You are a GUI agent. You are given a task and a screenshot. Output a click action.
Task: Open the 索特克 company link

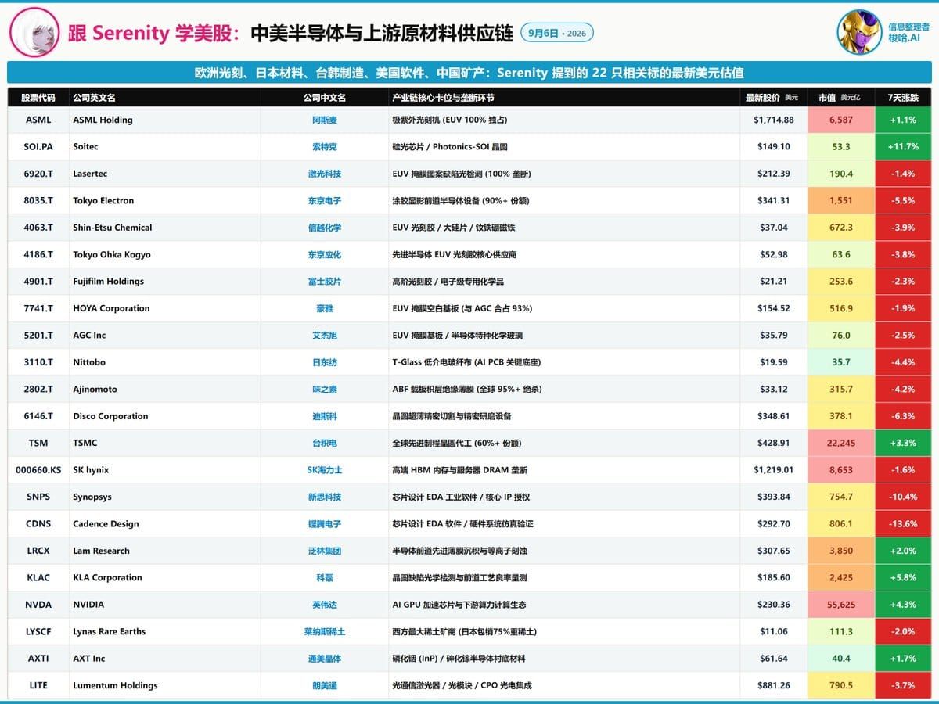point(325,147)
